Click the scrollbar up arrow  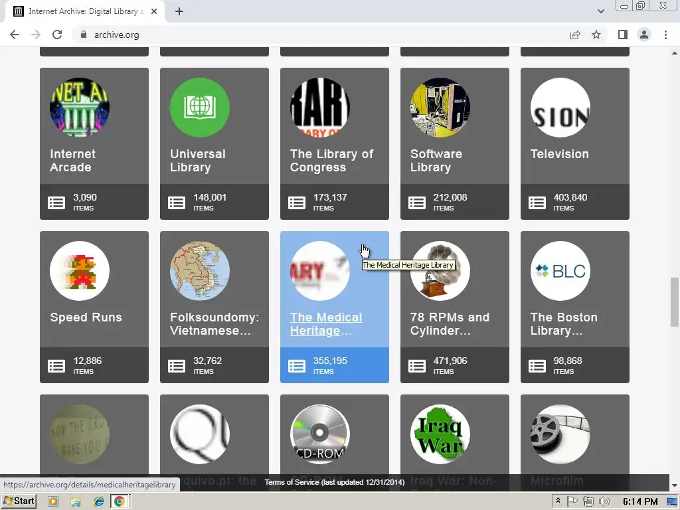pos(675,53)
